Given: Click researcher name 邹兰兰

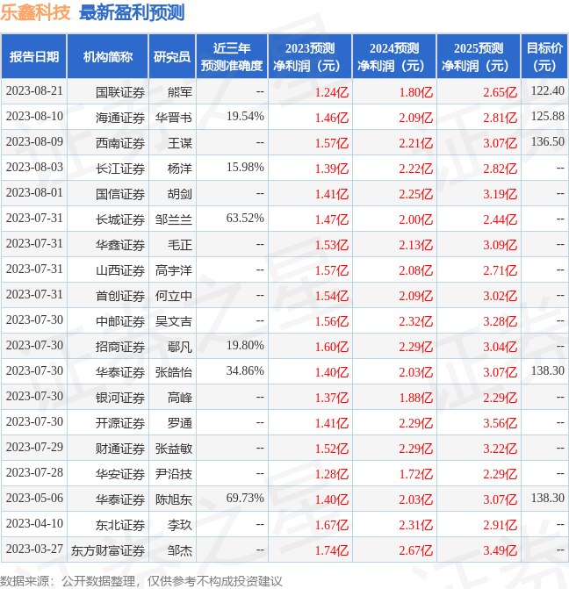Looking at the screenshot, I should point(174,219).
